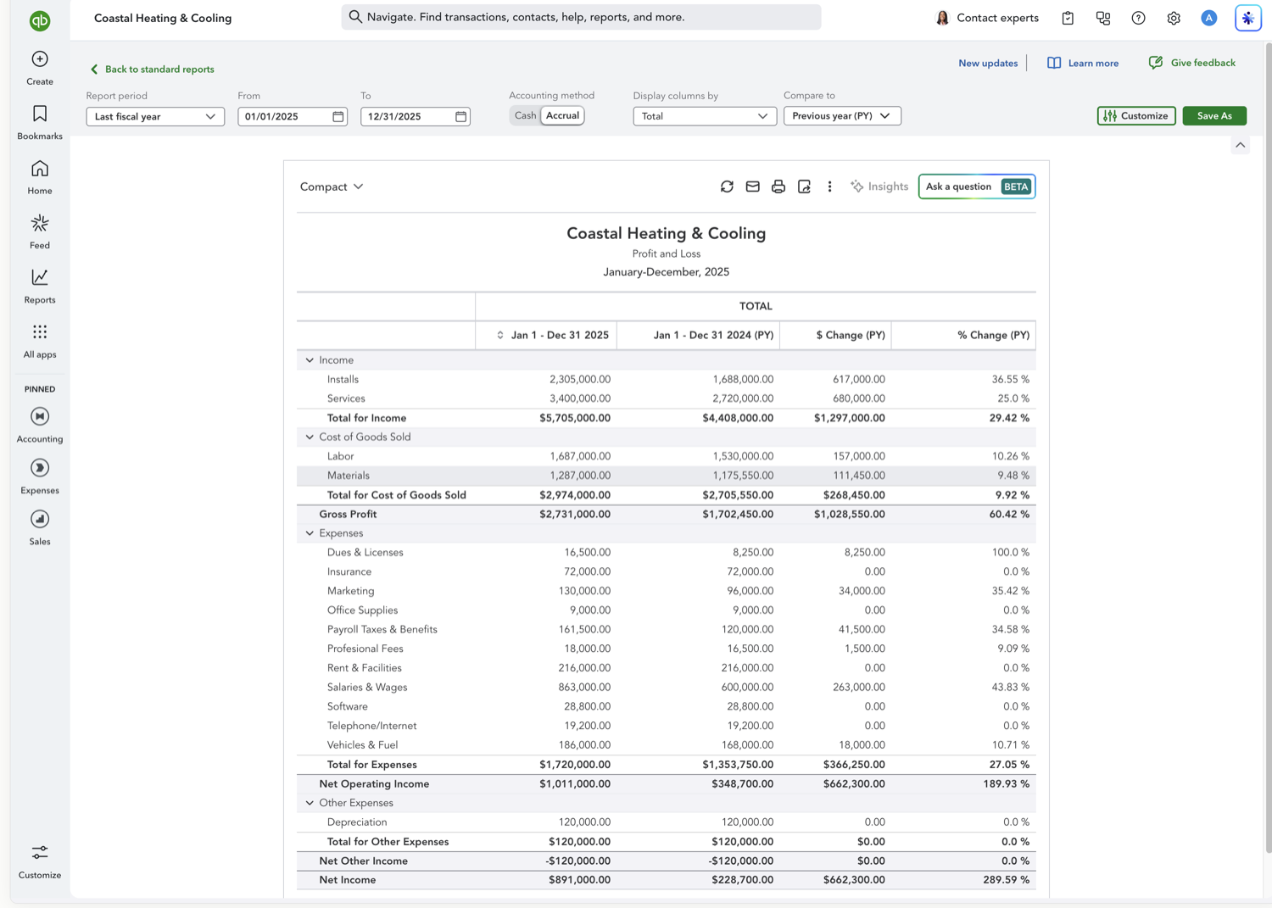Viewport: 1272px width, 908px height.
Task: Switch accounting method to Cash
Action: (x=525, y=115)
